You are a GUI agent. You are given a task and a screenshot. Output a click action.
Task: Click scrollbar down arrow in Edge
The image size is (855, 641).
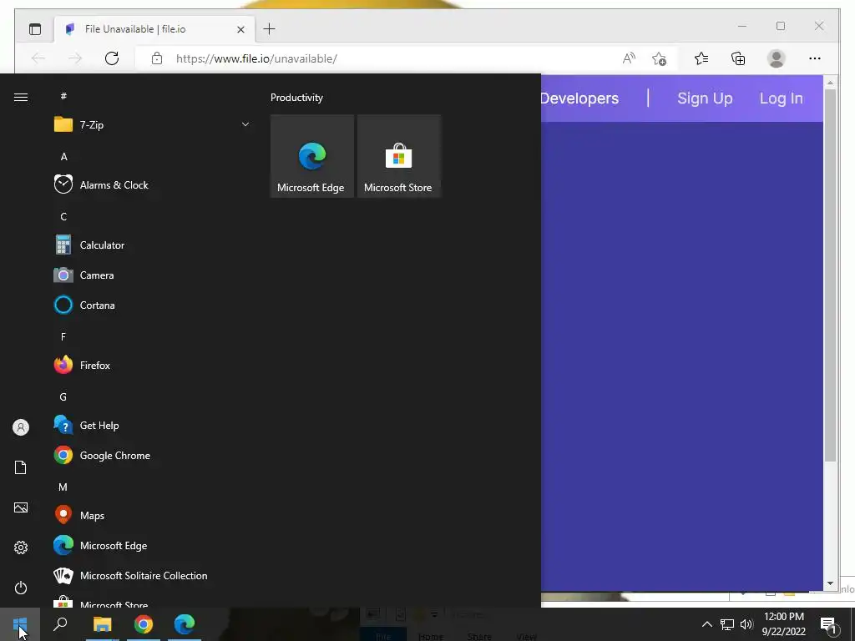coord(830,583)
